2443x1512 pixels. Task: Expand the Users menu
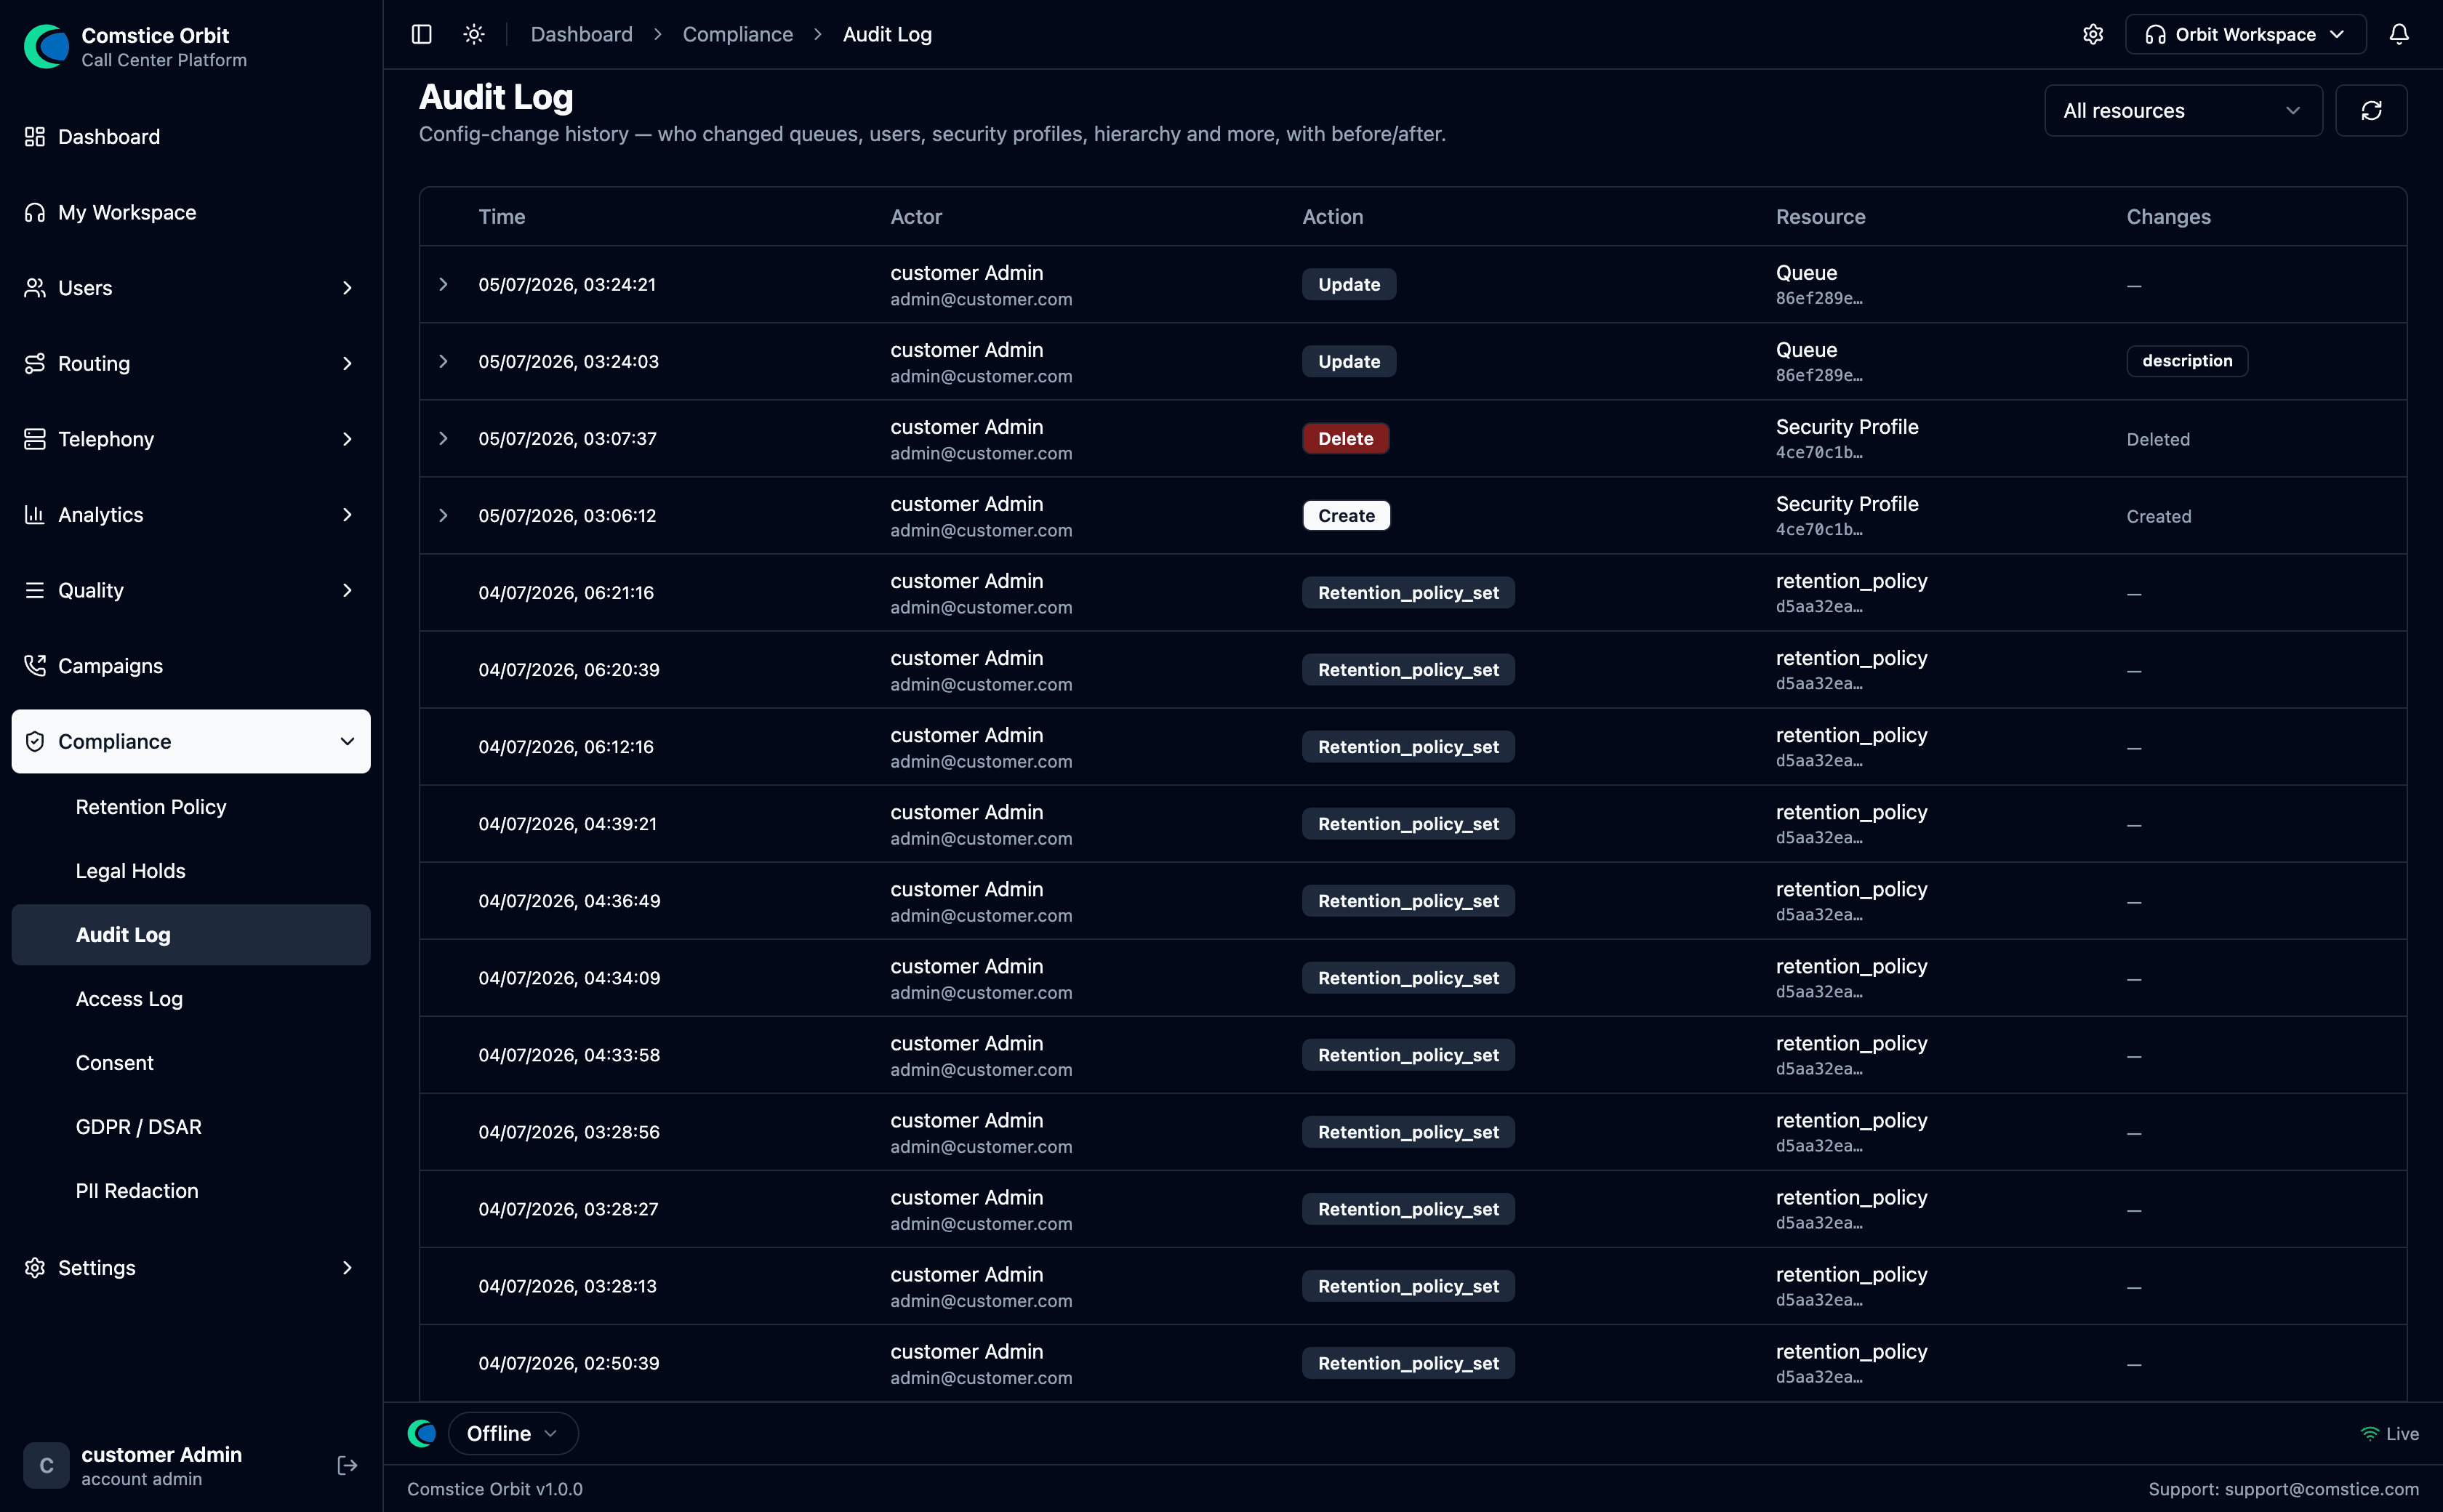[x=191, y=288]
